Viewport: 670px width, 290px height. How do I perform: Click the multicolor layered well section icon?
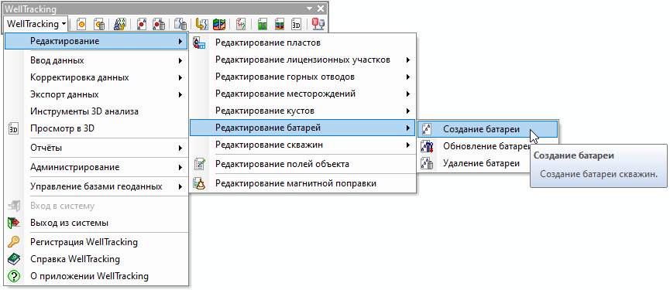pyautogui.click(x=280, y=24)
